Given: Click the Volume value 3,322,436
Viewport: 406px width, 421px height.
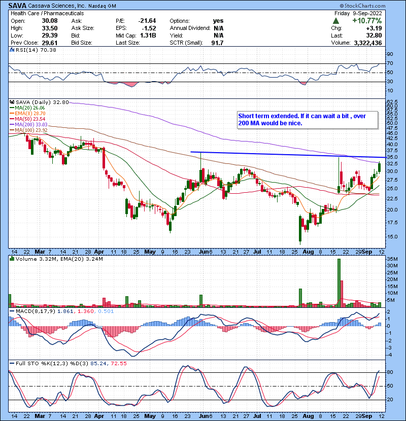Looking at the screenshot, I should (x=368, y=43).
